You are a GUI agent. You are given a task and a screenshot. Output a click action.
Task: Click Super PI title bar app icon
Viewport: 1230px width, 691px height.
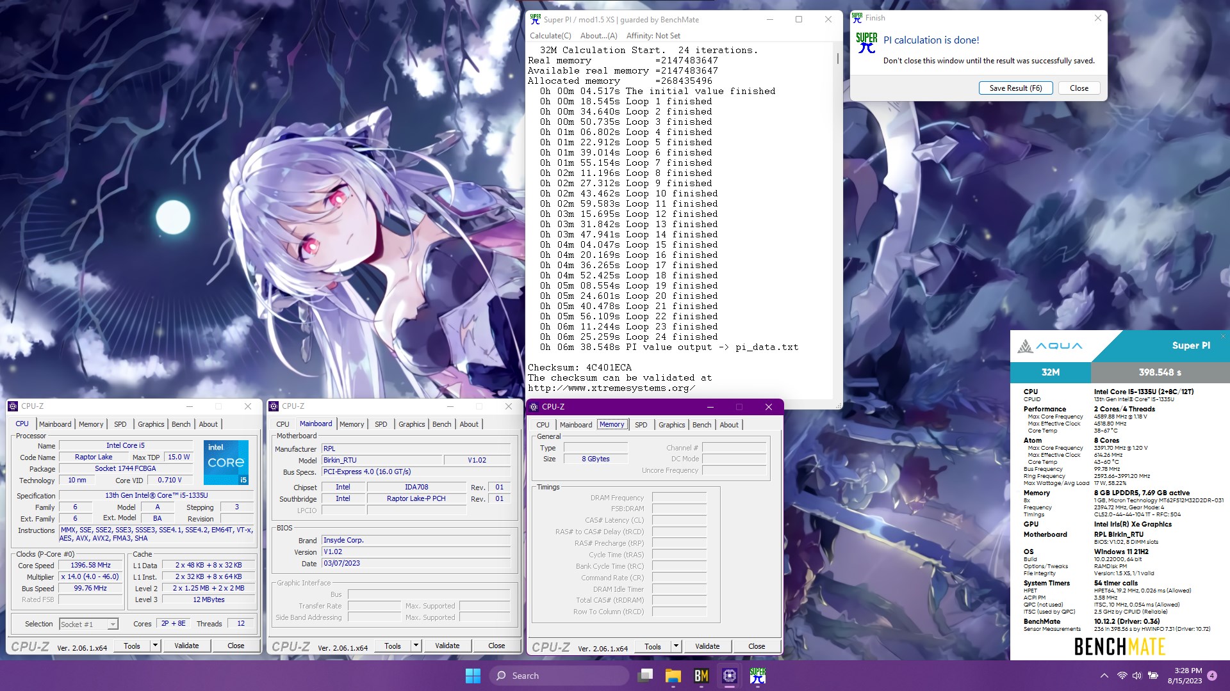click(535, 19)
